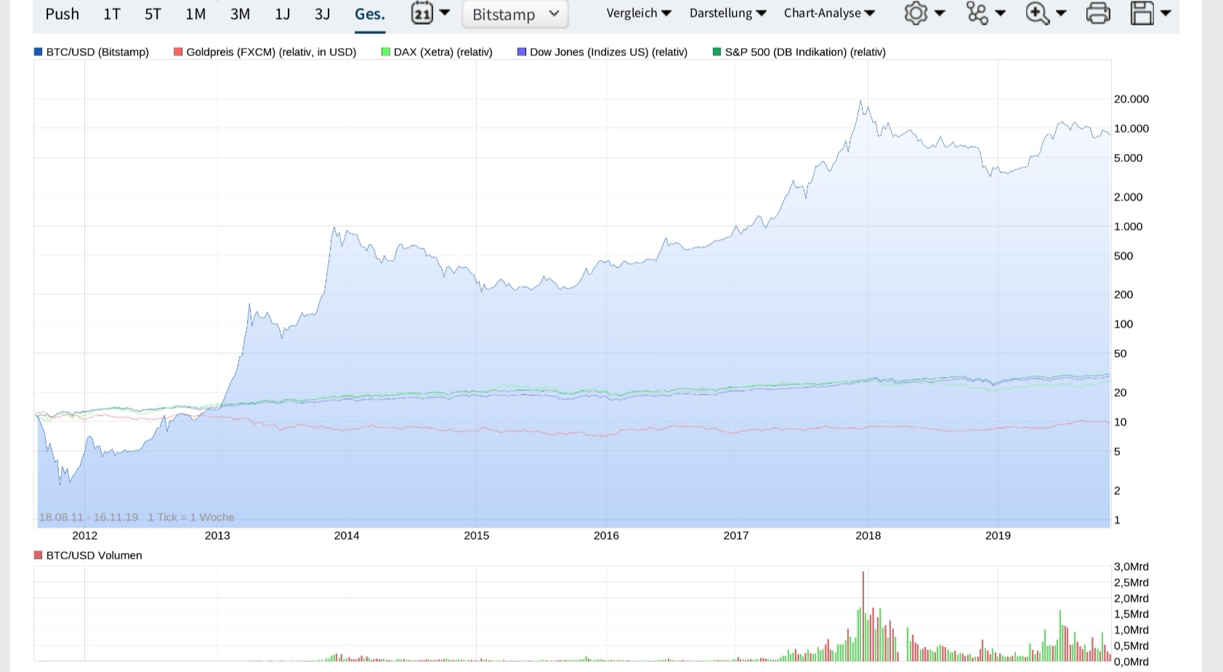Expand arrow beside the settings gear
The height and width of the screenshot is (672, 1223).
940,13
